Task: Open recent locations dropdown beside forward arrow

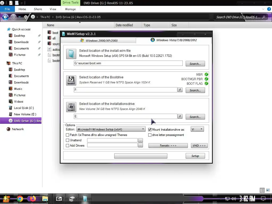Action: pyautogui.click(x=19, y=17)
